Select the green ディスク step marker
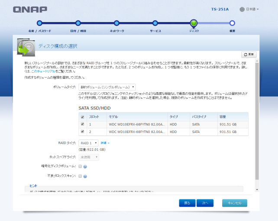 click(x=194, y=23)
